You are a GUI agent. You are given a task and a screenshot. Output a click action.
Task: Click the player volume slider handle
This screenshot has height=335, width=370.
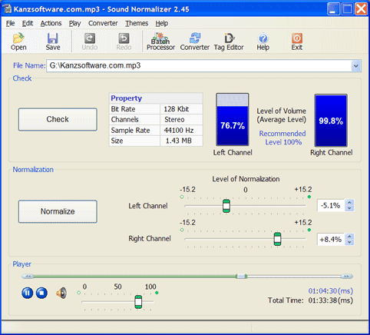tap(138, 302)
